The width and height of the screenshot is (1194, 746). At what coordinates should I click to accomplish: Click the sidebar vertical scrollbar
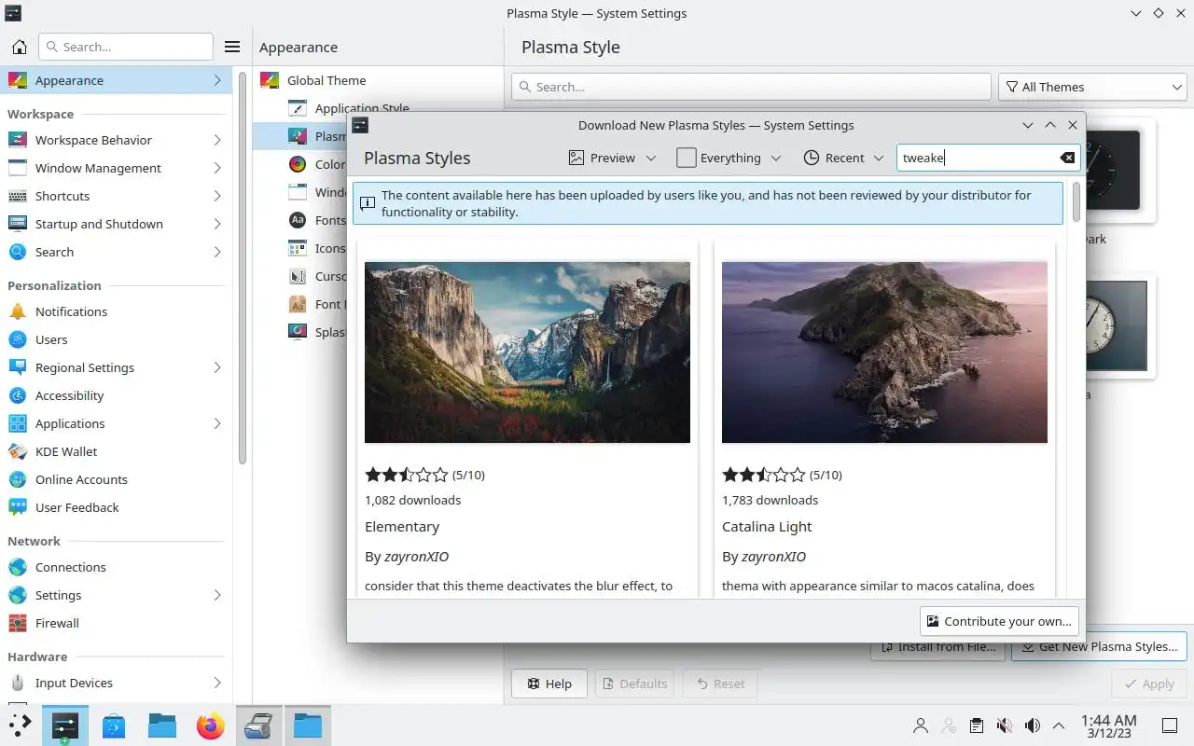point(243,270)
